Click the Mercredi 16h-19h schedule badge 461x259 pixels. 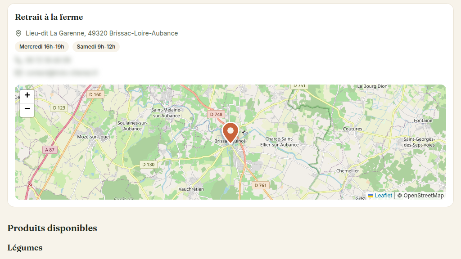[42, 47]
